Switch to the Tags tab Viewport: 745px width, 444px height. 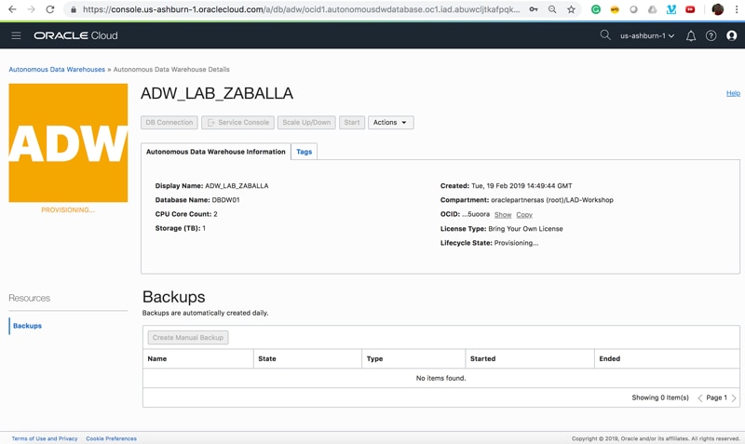click(x=305, y=152)
